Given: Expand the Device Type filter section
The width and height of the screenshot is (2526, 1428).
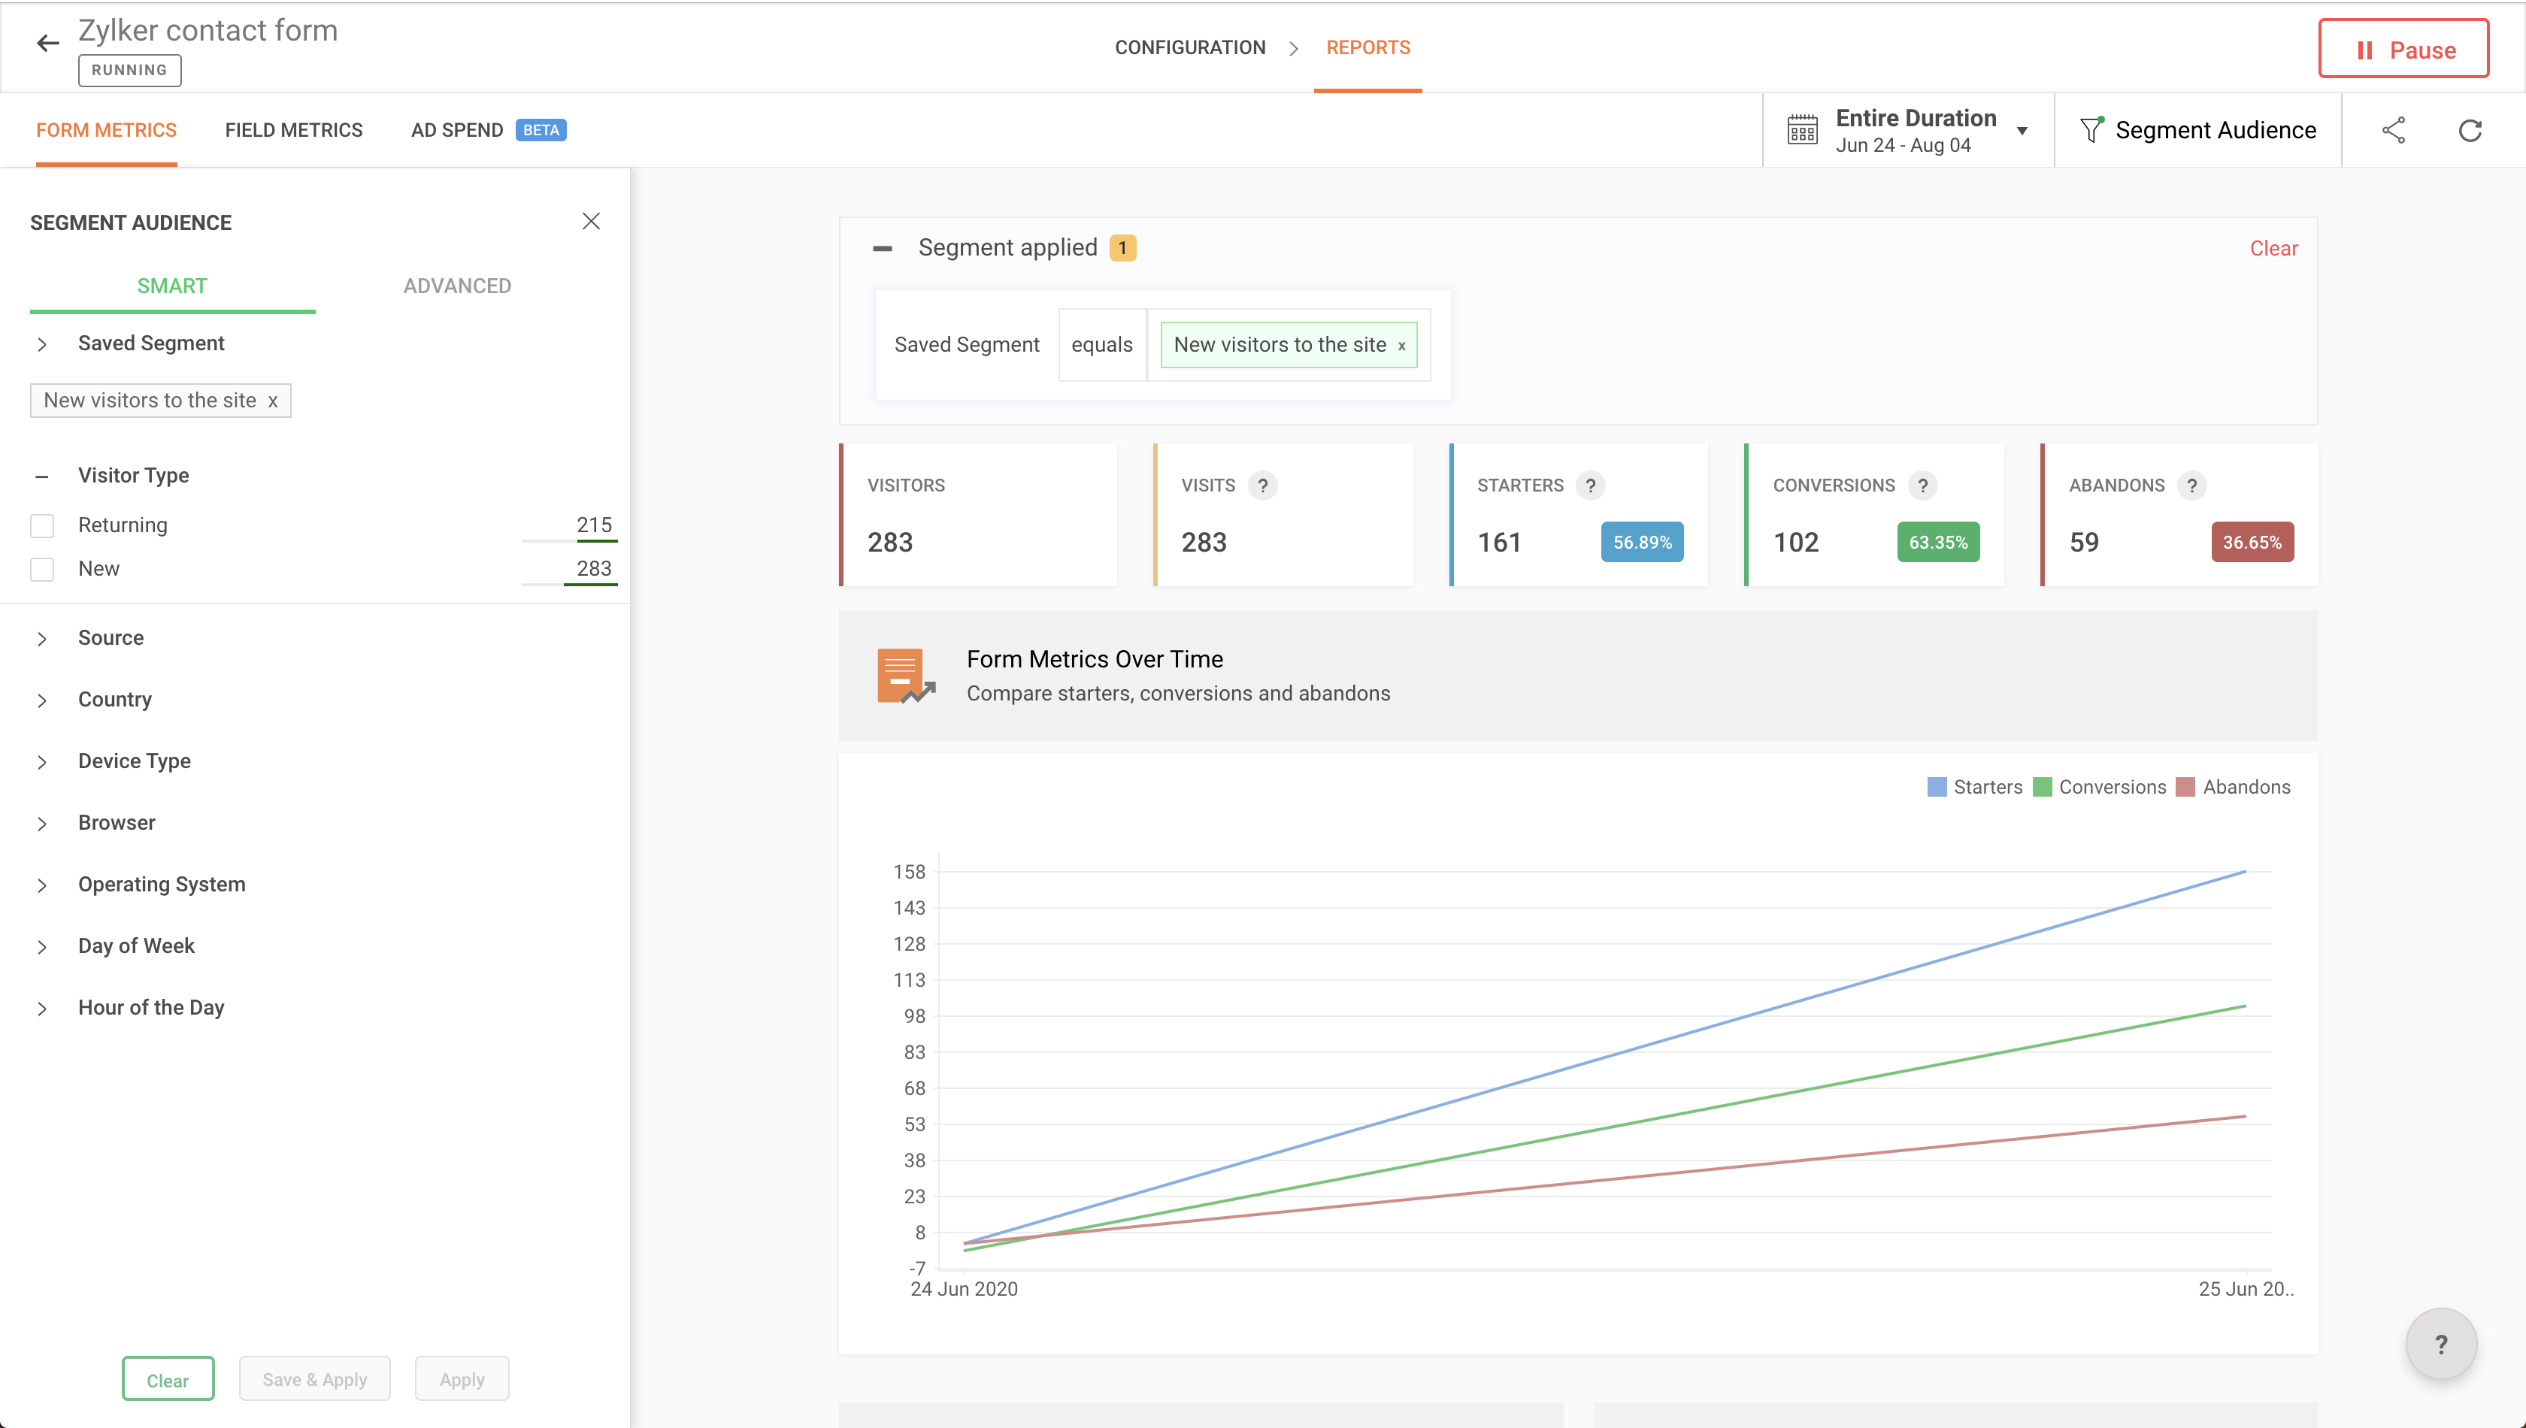Looking at the screenshot, I should point(133,761).
